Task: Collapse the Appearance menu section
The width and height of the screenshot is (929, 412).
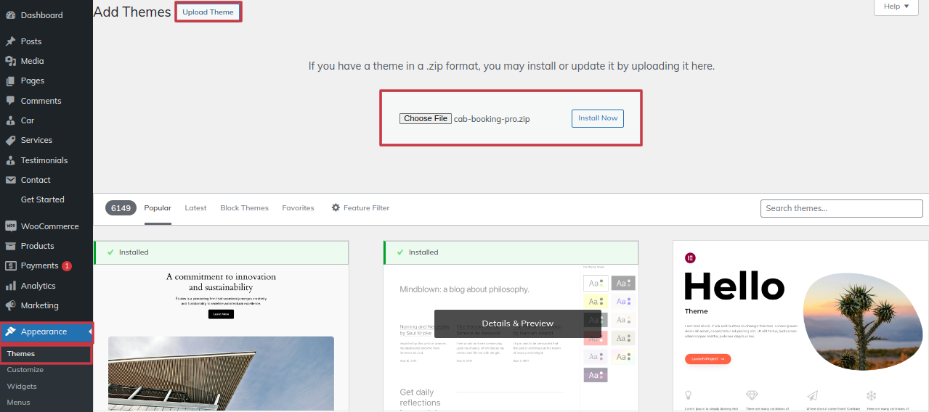Action: point(44,331)
